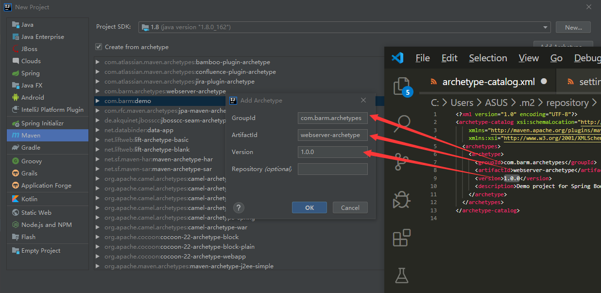
Task: Expand jira-plugin-archetype entry
Action: click(98, 82)
